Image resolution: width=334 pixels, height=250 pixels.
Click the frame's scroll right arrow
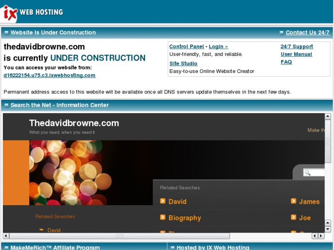(x=321, y=236)
